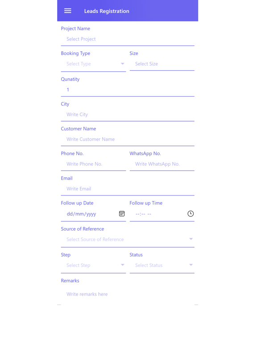Viewport: 257px width, 342px height.
Task: Click the Select Size field
Action: tap(162, 64)
